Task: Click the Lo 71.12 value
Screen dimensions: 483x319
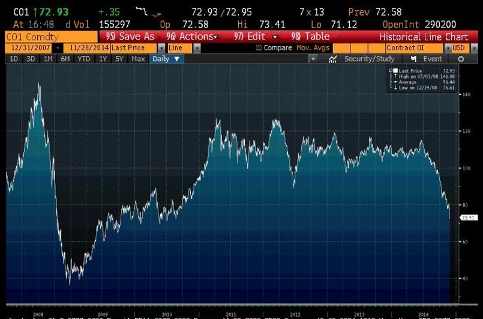Action: (x=344, y=25)
